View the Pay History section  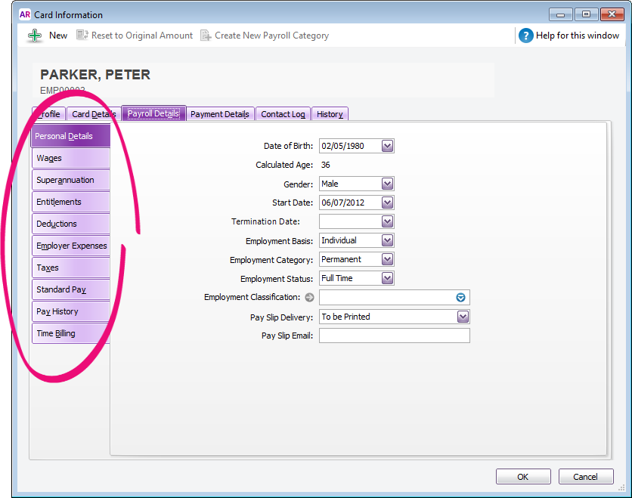click(x=71, y=311)
